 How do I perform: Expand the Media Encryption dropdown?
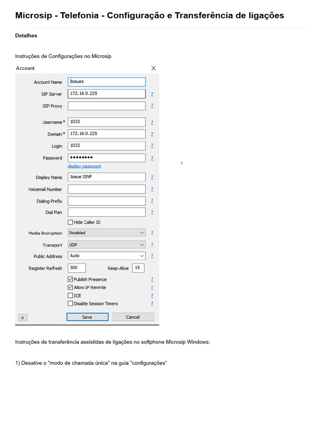click(x=106, y=233)
